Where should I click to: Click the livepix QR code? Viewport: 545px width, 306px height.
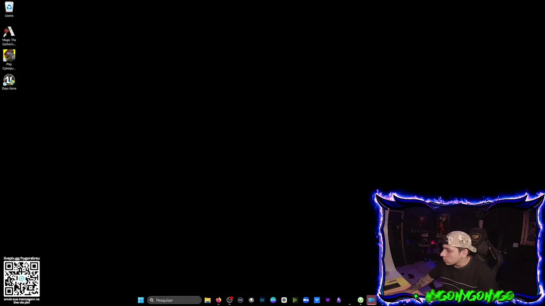[x=22, y=279]
